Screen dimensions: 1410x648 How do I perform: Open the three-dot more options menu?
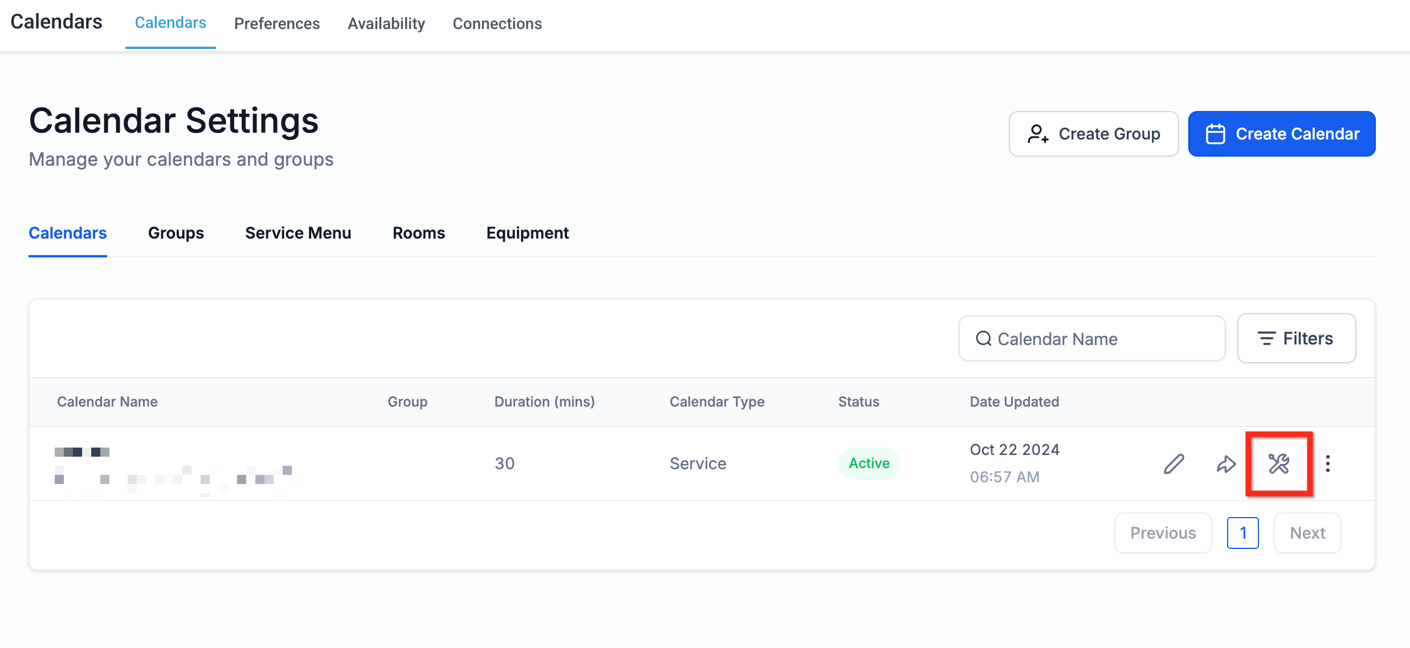point(1328,464)
